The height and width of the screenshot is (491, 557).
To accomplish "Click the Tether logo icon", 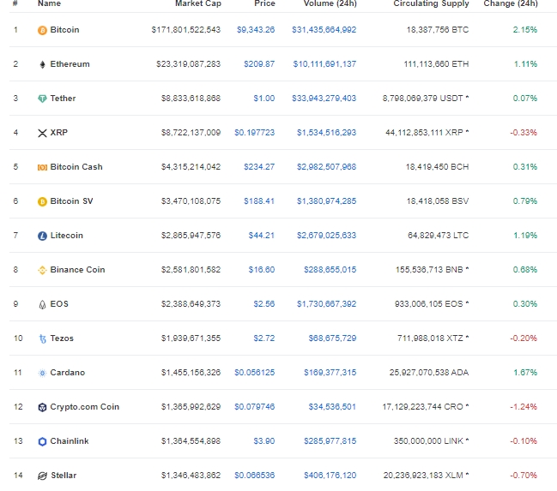I will pos(42,99).
